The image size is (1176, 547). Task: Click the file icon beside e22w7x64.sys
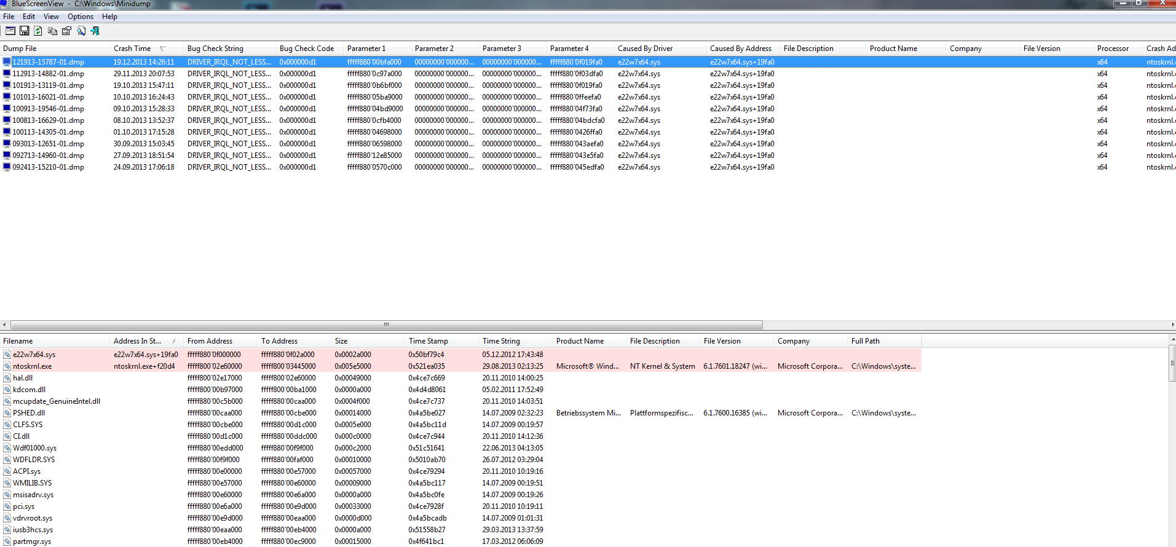(7, 355)
